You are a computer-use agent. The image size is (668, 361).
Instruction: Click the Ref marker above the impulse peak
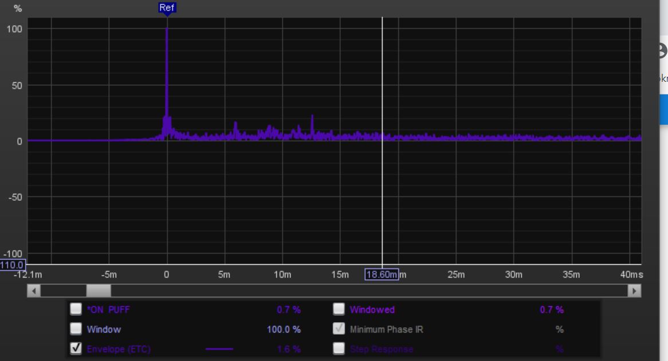[x=167, y=8]
